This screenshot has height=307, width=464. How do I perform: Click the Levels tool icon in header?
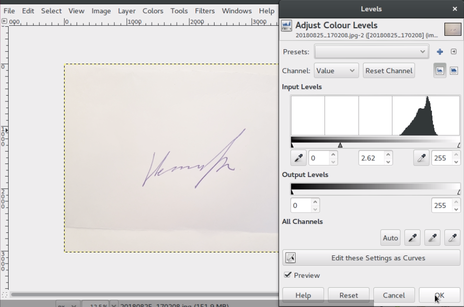(x=286, y=25)
